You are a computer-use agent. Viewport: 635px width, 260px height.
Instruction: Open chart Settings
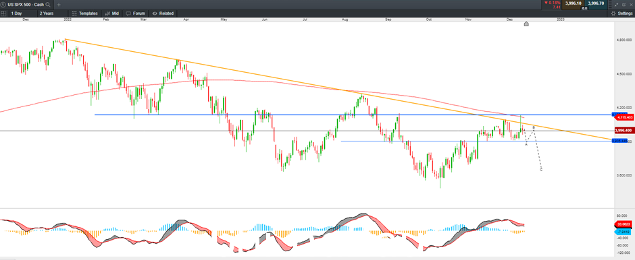point(622,13)
